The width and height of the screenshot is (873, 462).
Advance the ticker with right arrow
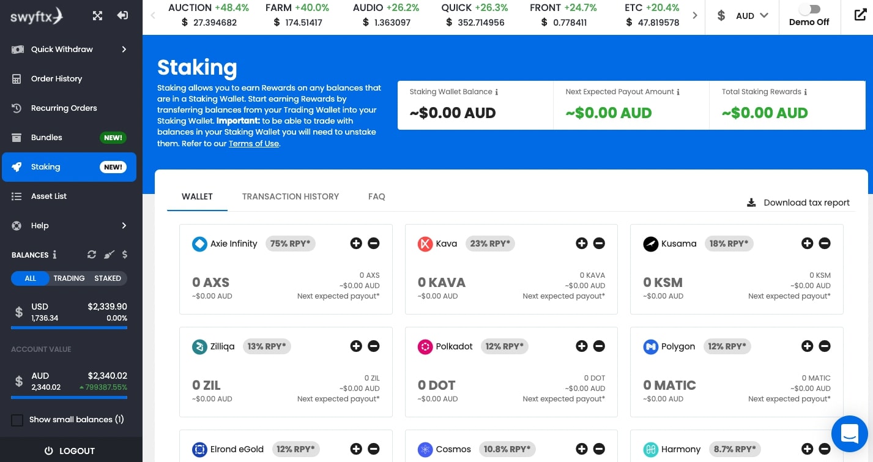point(694,15)
